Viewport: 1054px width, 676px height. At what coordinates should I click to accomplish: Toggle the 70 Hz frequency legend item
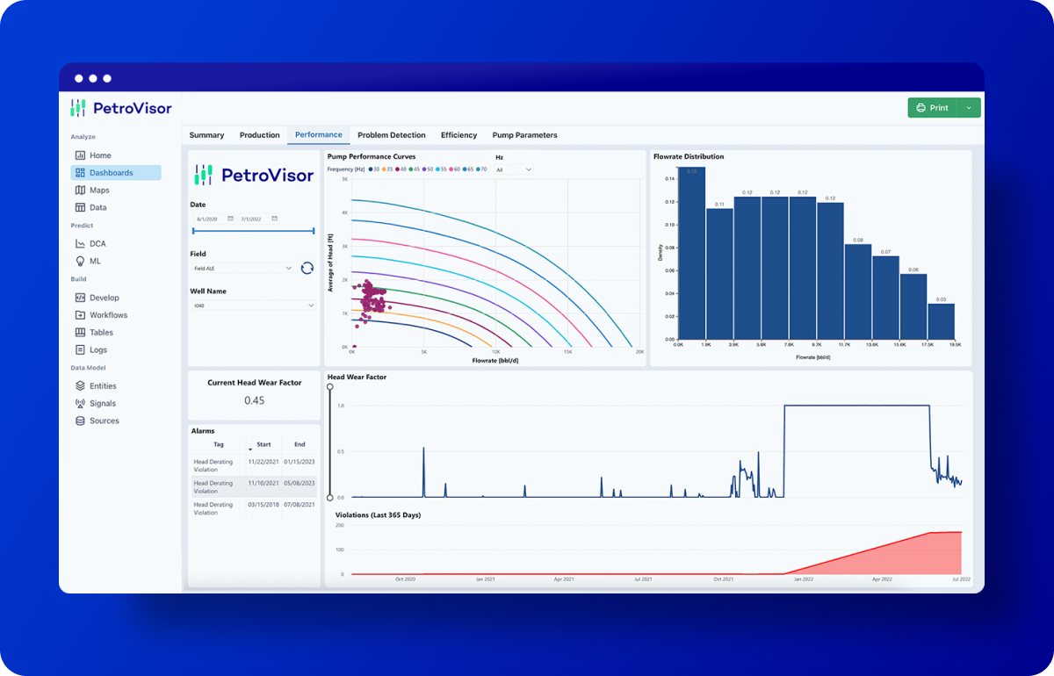pos(482,169)
